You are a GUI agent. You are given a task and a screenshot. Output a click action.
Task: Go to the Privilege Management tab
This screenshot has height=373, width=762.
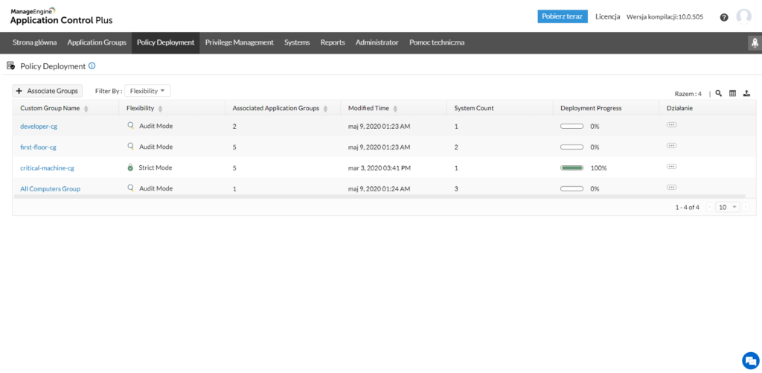tap(239, 42)
